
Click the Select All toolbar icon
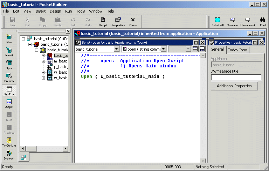pyautogui.click(x=218, y=22)
